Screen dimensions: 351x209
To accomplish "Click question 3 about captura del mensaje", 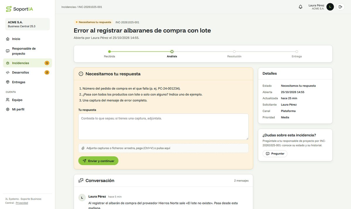I will pyautogui.click(x=113, y=100).
